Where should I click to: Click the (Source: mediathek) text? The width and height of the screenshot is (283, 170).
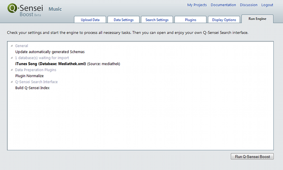104,64
